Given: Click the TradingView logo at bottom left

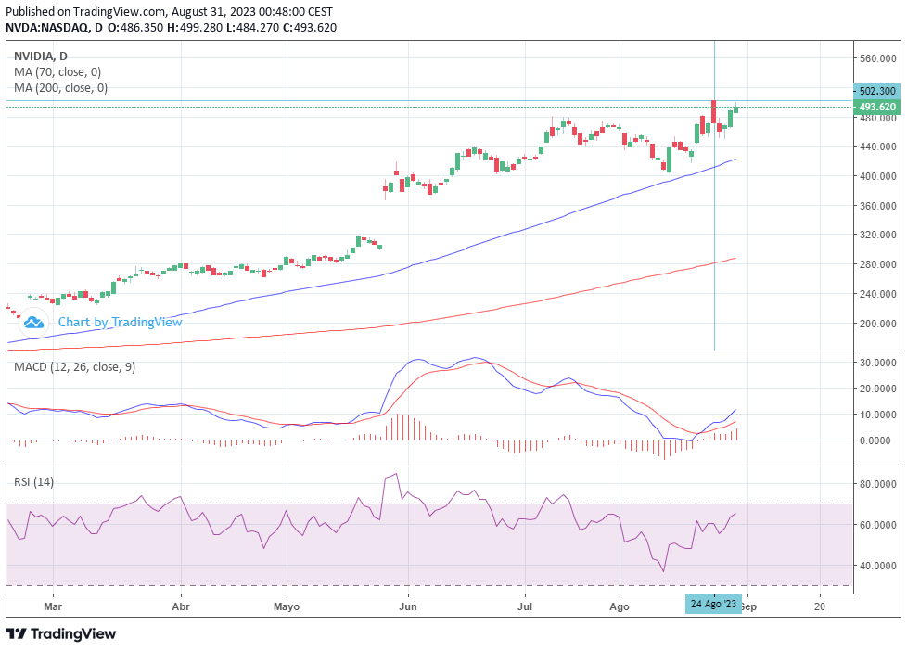Looking at the screenshot, I should [x=61, y=633].
